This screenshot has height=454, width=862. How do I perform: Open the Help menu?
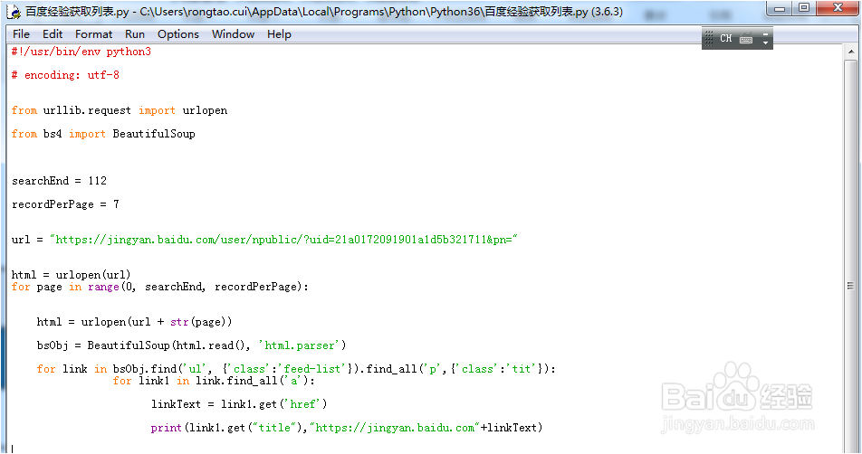pyautogui.click(x=279, y=34)
